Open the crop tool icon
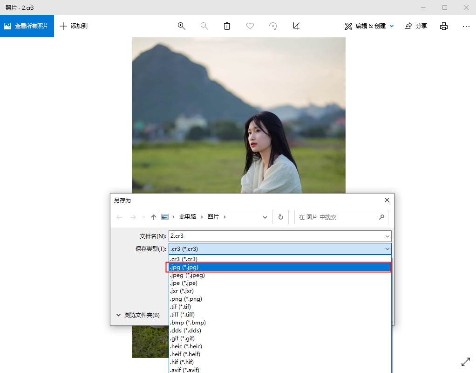This screenshot has width=476, height=373. click(296, 26)
